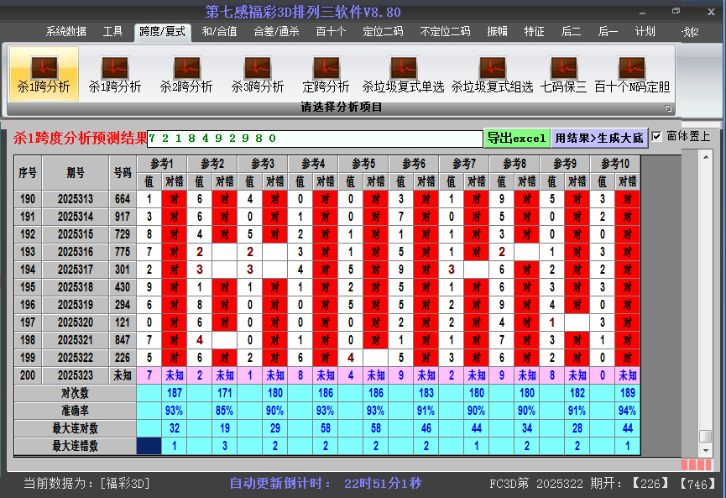Open the 系统数据 menu tab
The width and height of the screenshot is (726, 498).
point(65,32)
